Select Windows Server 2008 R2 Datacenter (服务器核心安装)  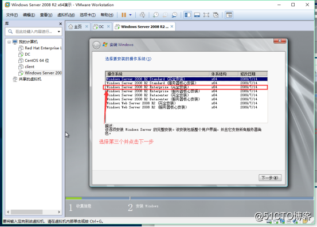pos(187,99)
